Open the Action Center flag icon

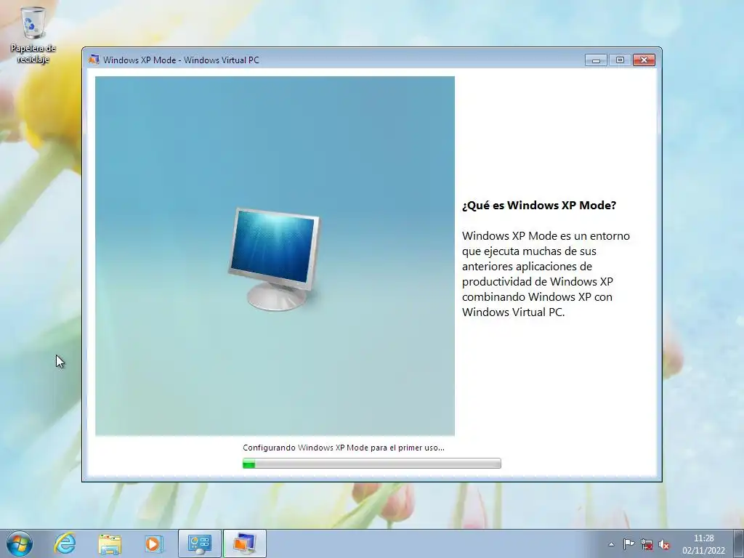tap(628, 544)
